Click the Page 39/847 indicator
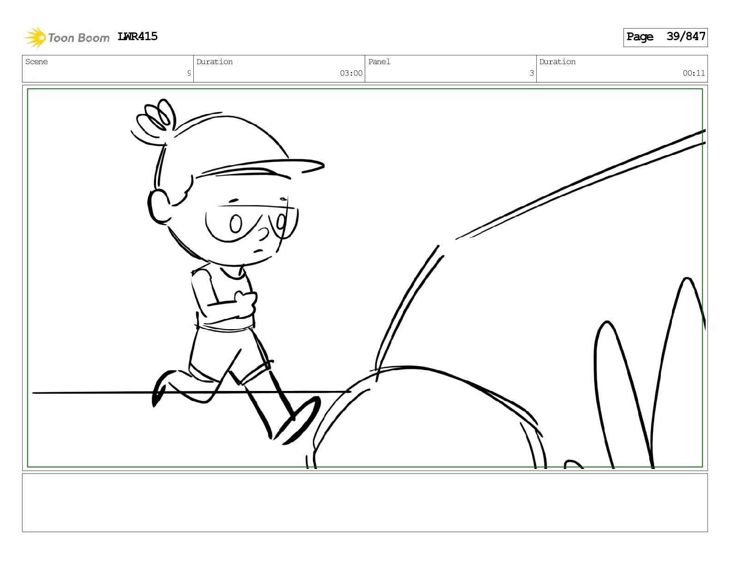 [665, 37]
